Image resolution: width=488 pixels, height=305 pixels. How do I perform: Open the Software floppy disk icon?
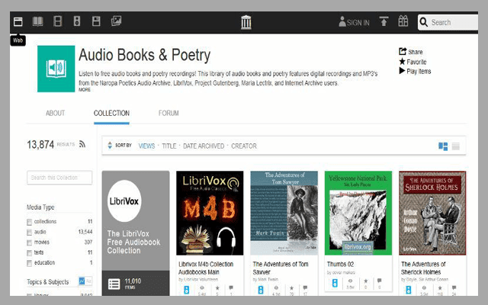96,21
